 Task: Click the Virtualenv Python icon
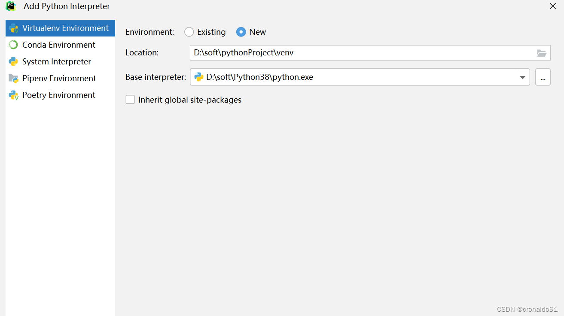pyautogui.click(x=13, y=28)
